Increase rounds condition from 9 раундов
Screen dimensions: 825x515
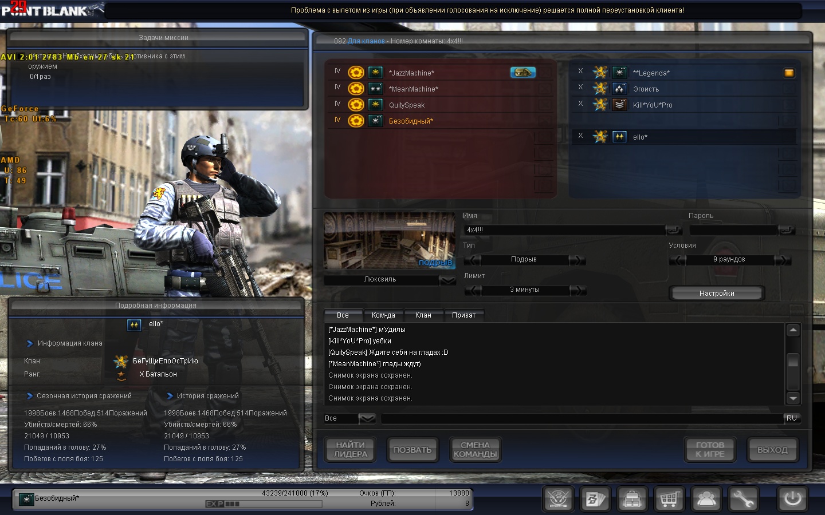coord(783,260)
